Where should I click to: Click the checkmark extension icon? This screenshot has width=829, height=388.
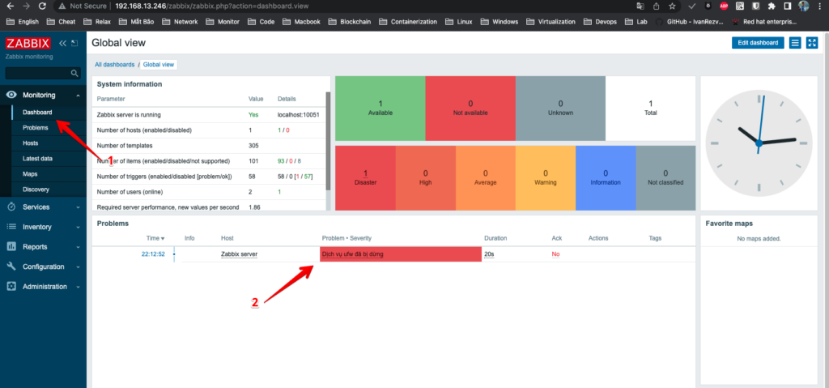point(692,6)
